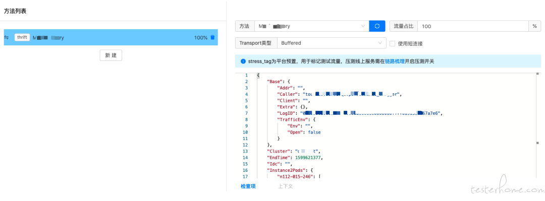Expand the Transport类型 Buffered dropdown

coord(332,43)
